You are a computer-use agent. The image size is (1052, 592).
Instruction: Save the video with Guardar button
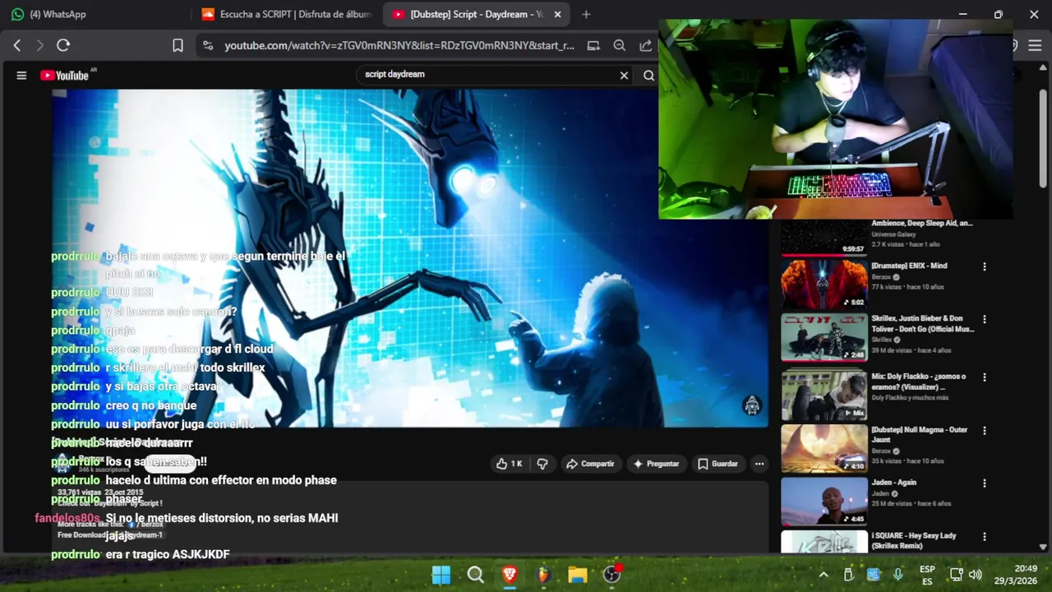[x=717, y=464]
